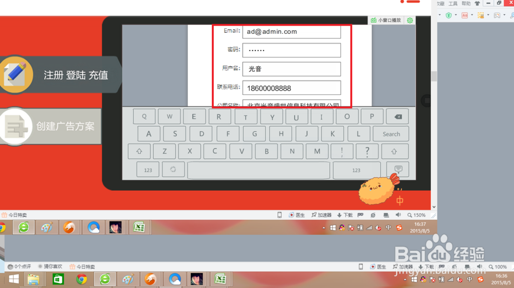The height and width of the screenshot is (288, 514).
Task: Open the green Store app on bottom taskbar
Action: 58,279
